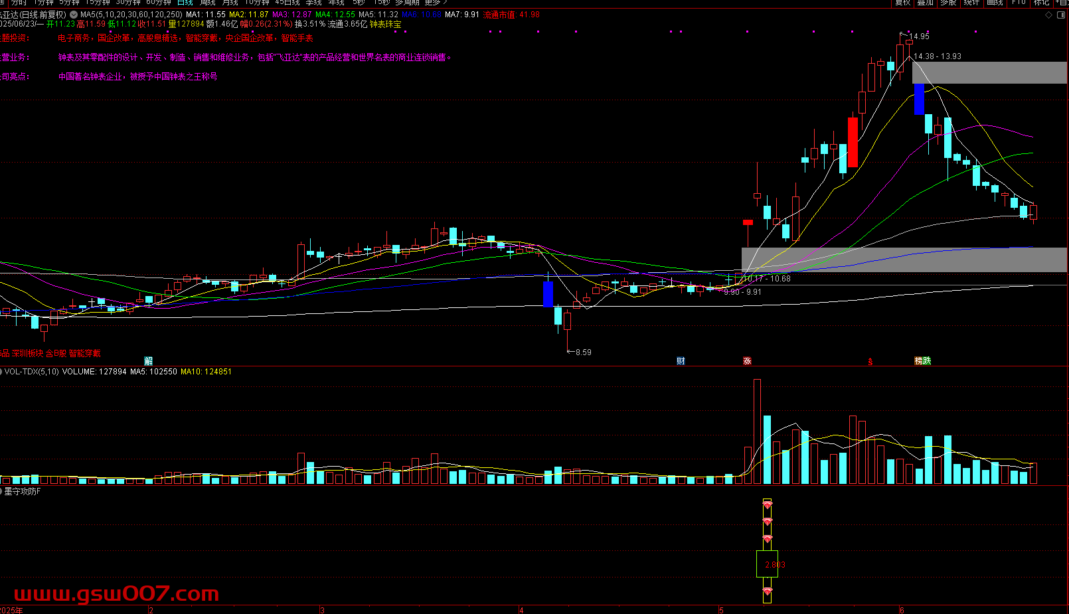Switch to 日线 daily chart period
Viewport: 1069px width, 614px height.
[x=185, y=3]
